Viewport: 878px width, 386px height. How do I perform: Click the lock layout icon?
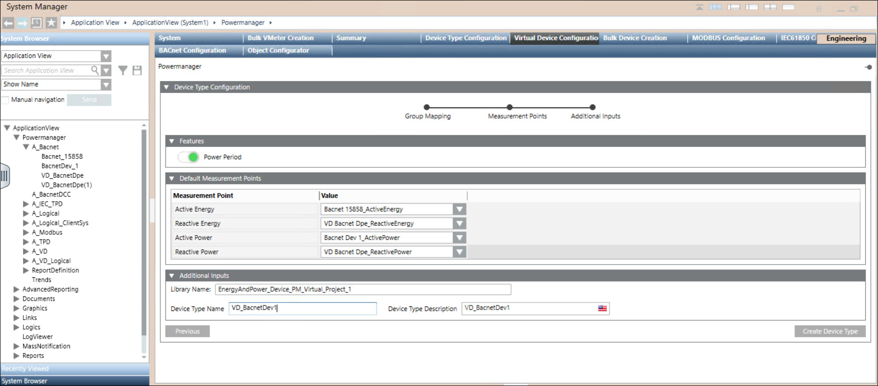point(819,8)
